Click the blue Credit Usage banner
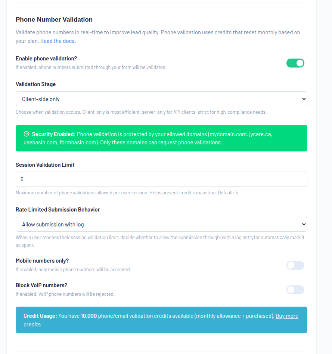 161,320
